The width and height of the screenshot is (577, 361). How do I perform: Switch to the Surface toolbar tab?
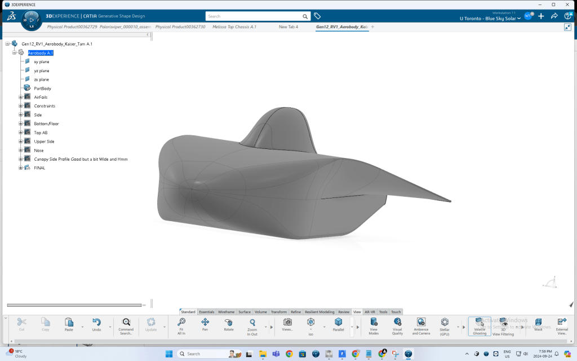pyautogui.click(x=245, y=312)
